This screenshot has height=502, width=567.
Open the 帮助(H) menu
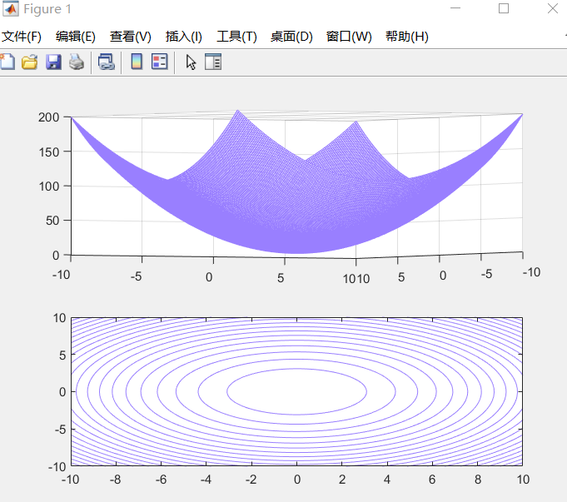pos(407,37)
